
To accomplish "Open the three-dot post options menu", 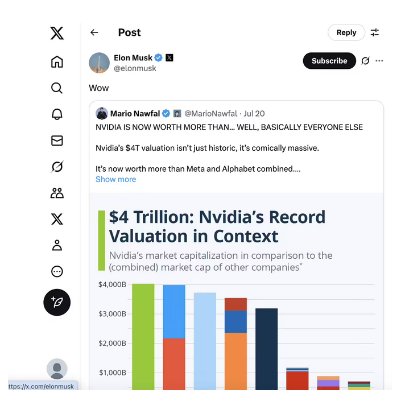I will click(379, 61).
